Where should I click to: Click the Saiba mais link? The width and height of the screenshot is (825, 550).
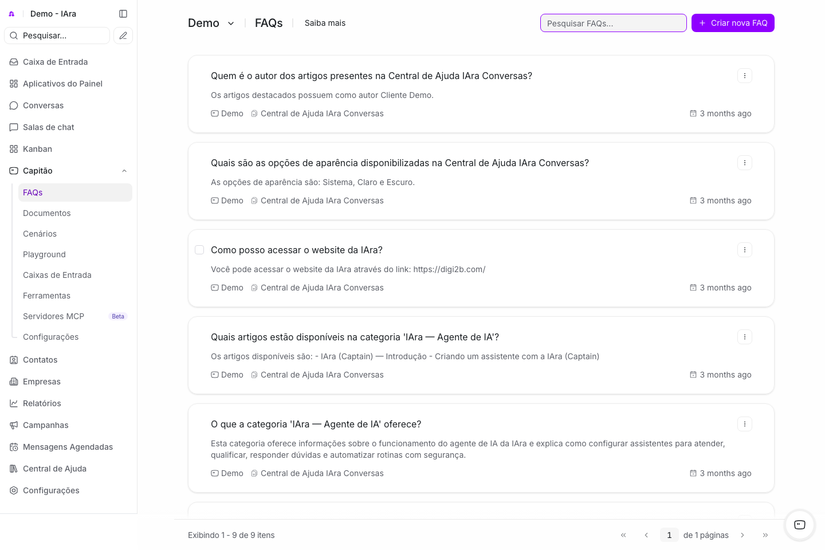(x=325, y=23)
